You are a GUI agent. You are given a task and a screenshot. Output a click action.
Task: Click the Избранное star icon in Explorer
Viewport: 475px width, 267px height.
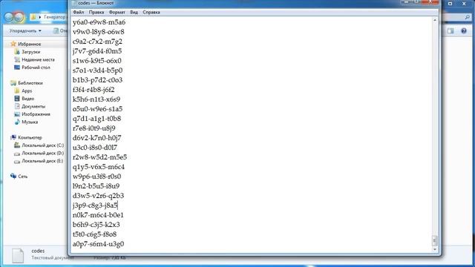point(13,44)
